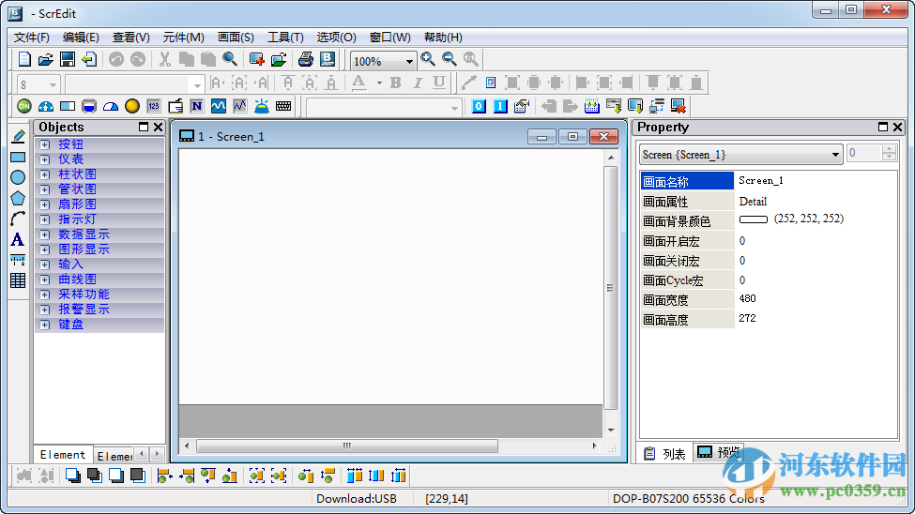Image resolution: width=915 pixels, height=514 pixels.
Task: Select the circle drawing tool
Action: (18, 177)
